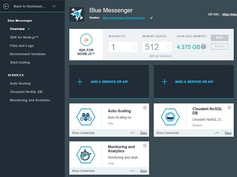This screenshot has height=177, width=237.
Task: Increase Memory Quota with the up arrow
Action: [169, 45]
